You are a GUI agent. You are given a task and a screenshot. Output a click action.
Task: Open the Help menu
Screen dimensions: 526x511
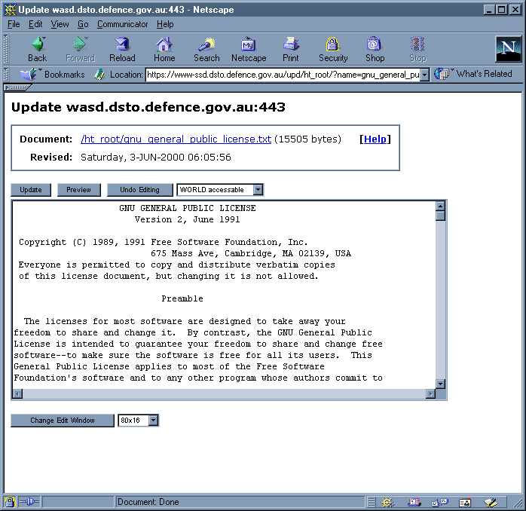point(165,24)
